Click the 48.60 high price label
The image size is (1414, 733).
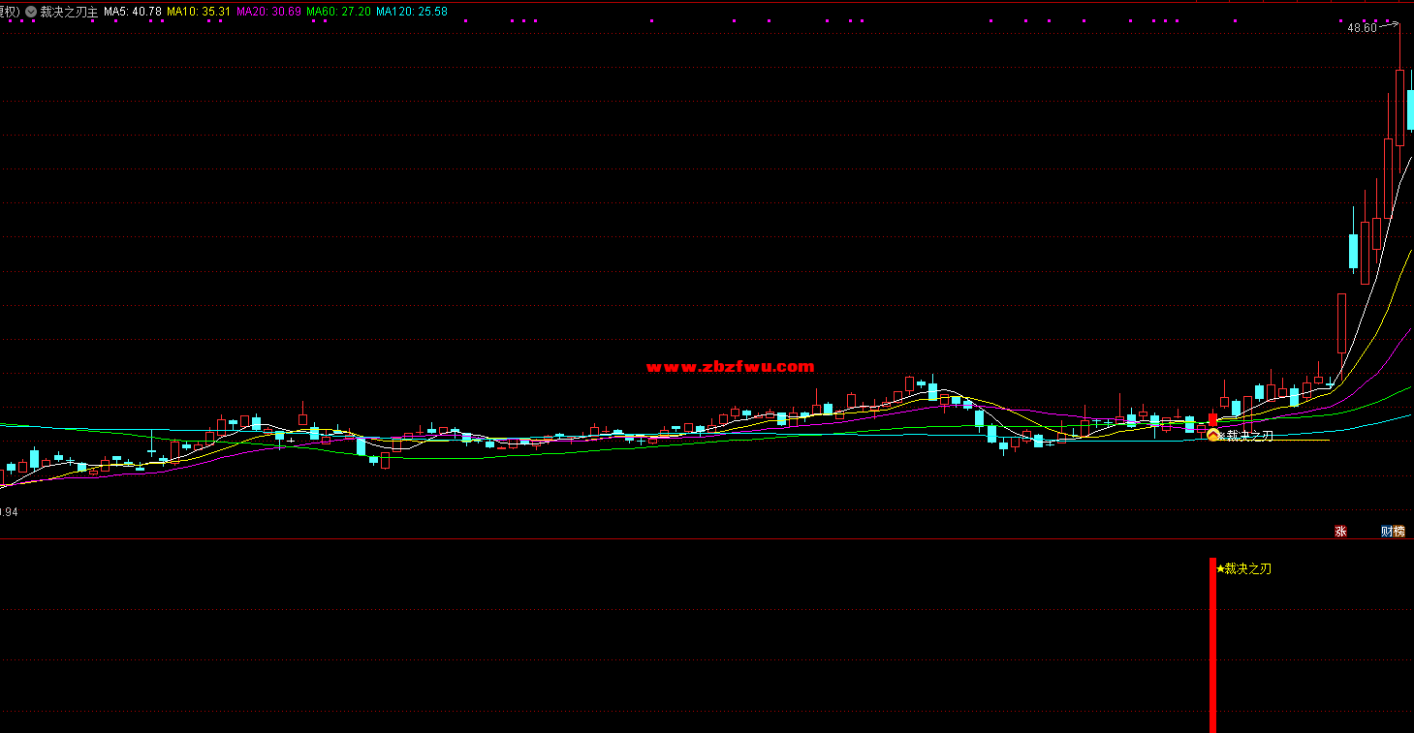click(x=1361, y=28)
